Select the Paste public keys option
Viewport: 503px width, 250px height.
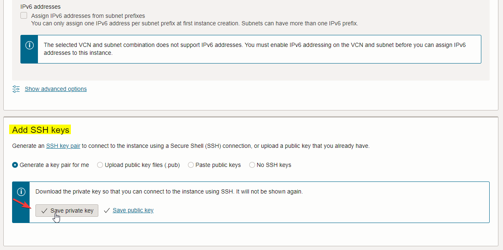191,165
